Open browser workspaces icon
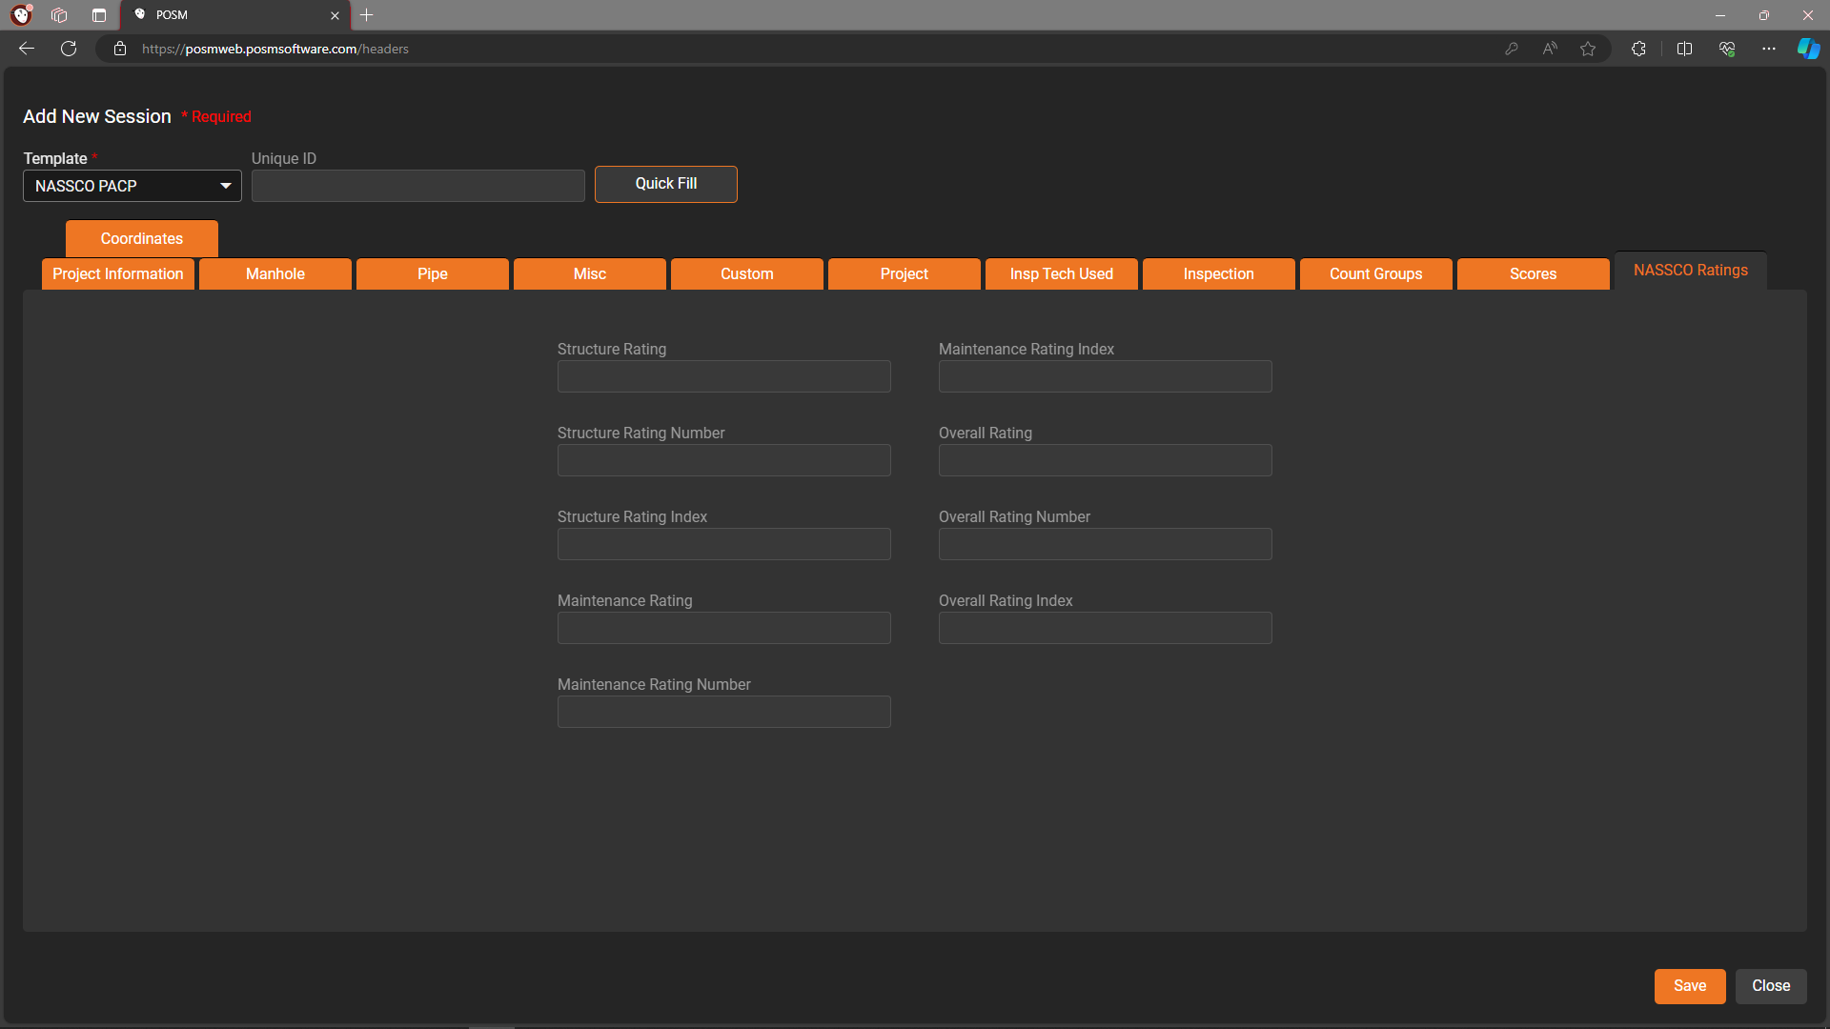This screenshot has width=1830, height=1029. [59, 15]
